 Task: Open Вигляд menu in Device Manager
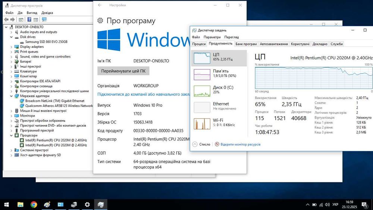pos(32,13)
